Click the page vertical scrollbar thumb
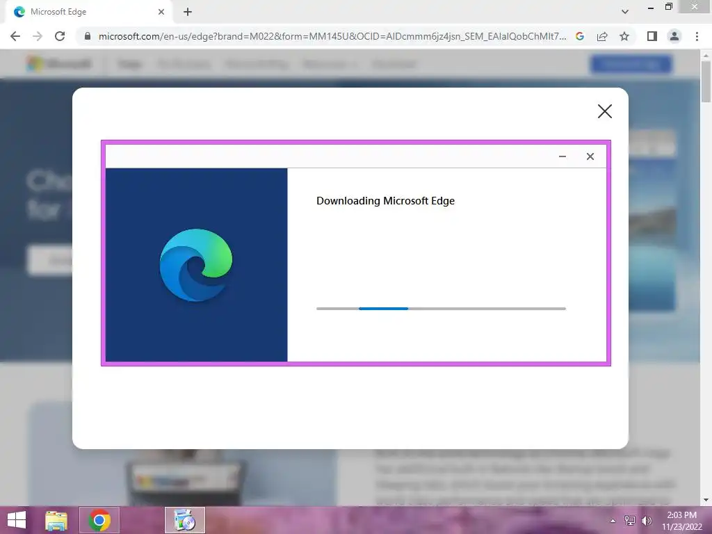 click(706, 82)
